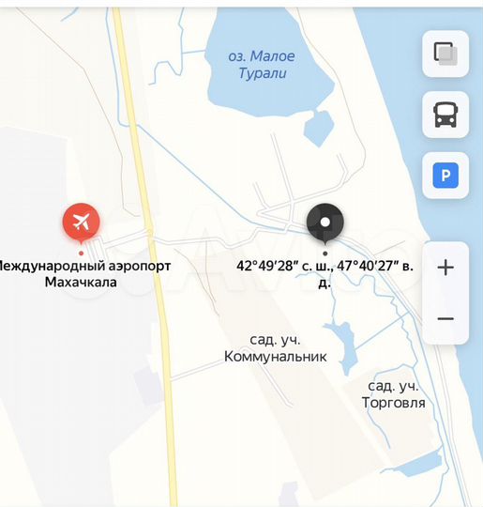This screenshot has height=507, width=483.
Task: Toggle public transport layer with bus icon
Action: click(x=445, y=115)
